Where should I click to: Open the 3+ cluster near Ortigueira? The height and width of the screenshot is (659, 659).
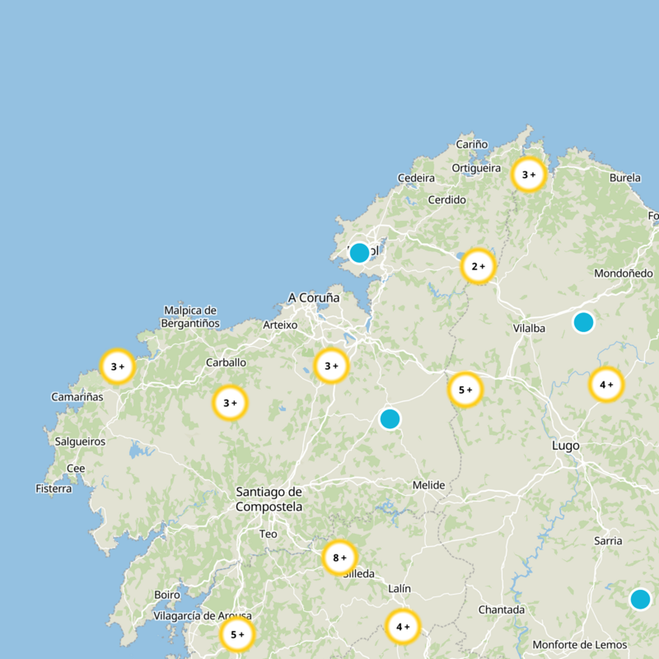tap(529, 175)
